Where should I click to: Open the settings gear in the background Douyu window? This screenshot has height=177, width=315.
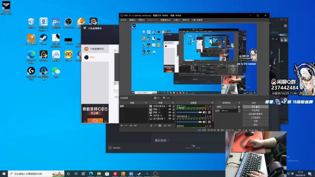click(x=285, y=26)
